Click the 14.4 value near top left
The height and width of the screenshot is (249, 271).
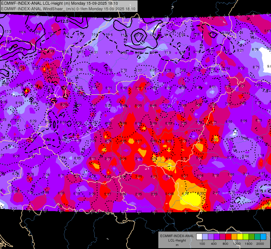[x=22, y=32]
